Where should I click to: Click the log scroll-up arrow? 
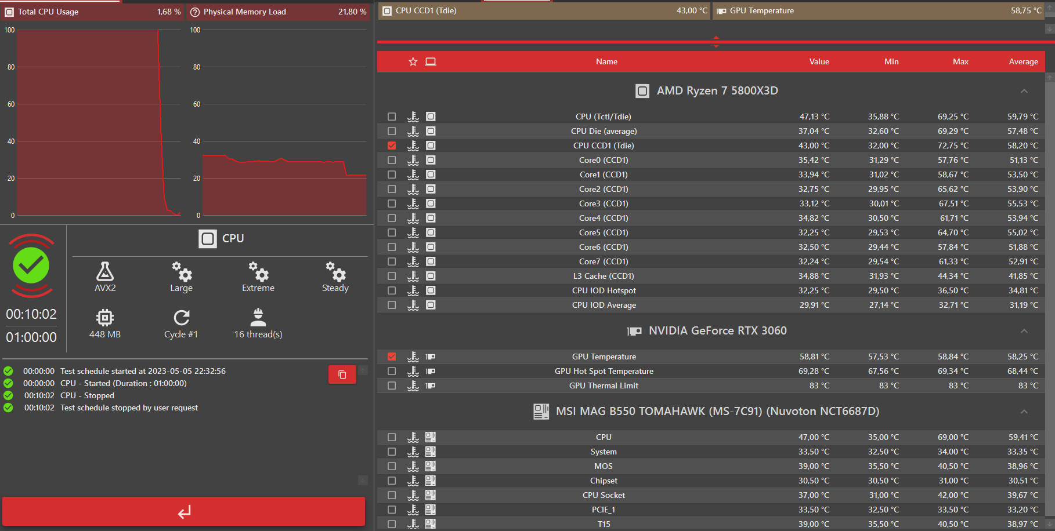click(x=363, y=370)
